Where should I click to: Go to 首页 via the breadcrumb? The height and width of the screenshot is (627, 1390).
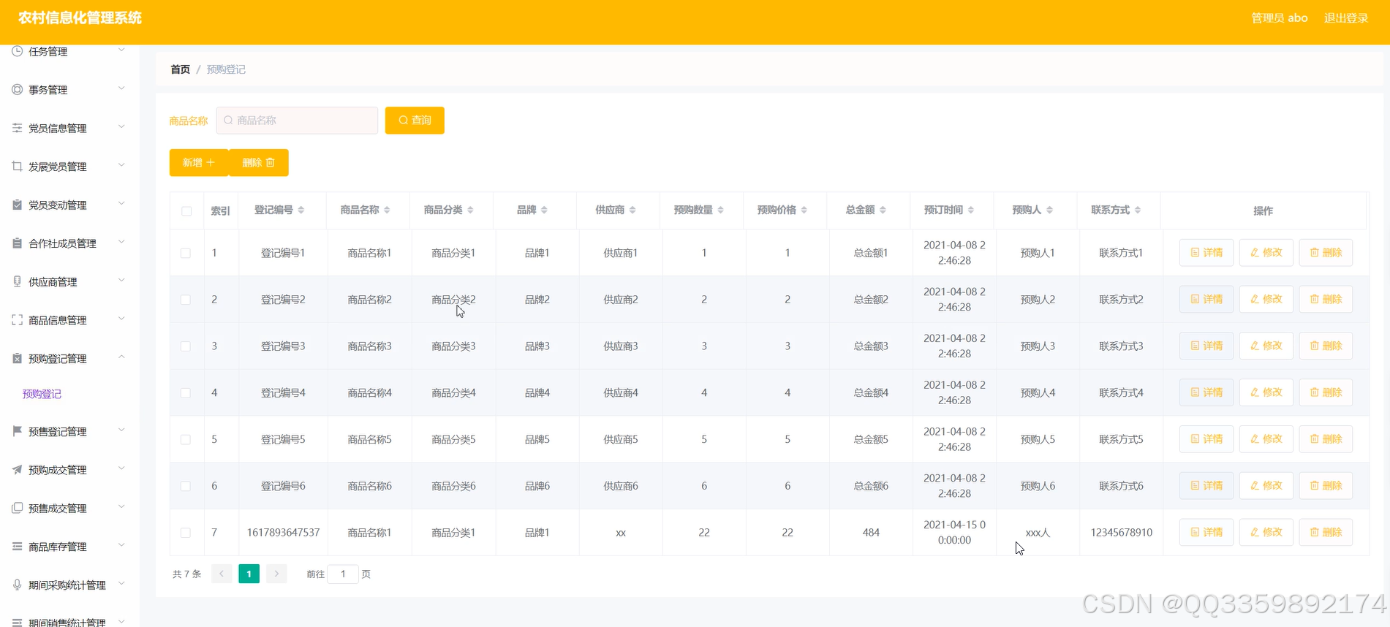[180, 69]
